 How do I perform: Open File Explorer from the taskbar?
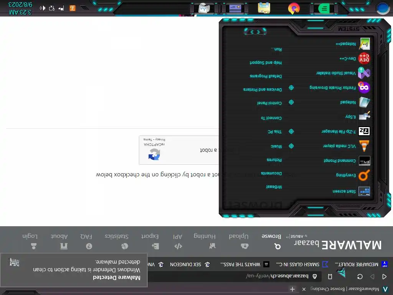[x=264, y=8]
